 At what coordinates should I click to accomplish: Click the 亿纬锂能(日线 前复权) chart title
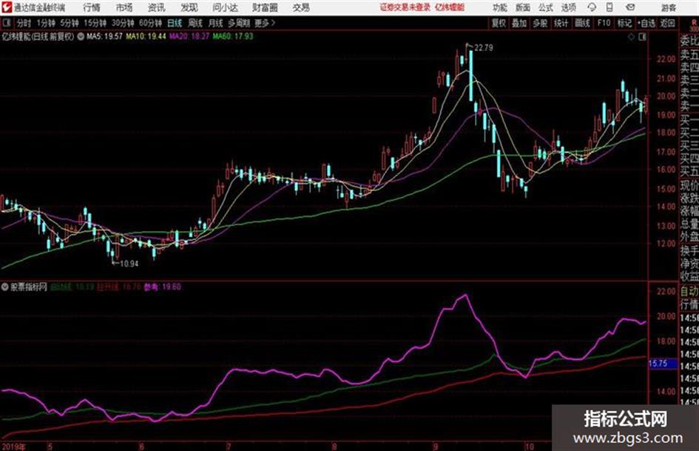point(38,36)
